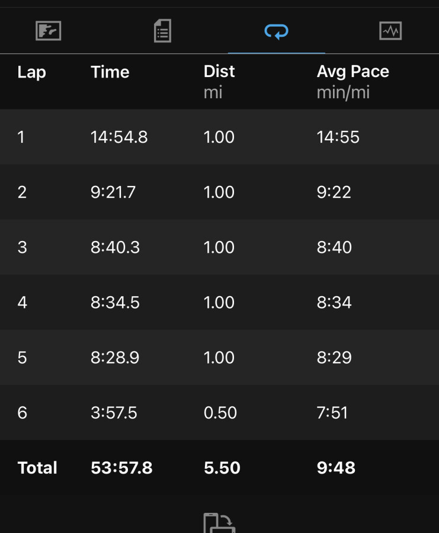Select lap 3 row with 8:40.3
The image size is (439, 533).
point(219,247)
